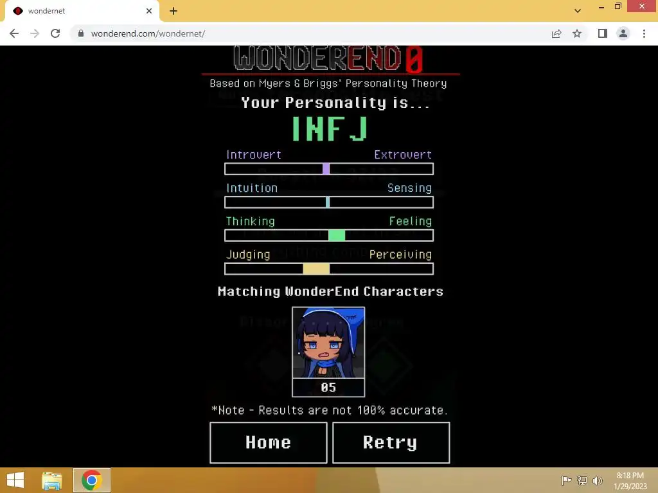658x493 pixels.
Task: Open the Chrome profile menu
Action: 623,33
